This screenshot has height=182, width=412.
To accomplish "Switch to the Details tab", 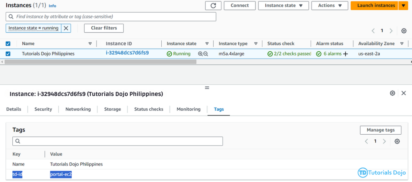I will point(14,109).
